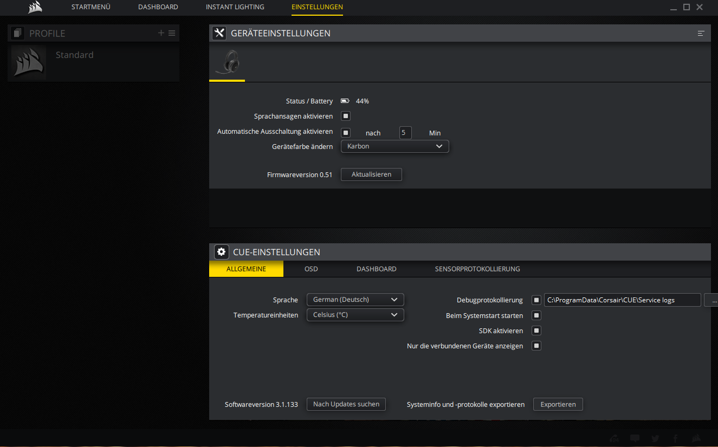Open the Sprache German (Deutsch) dropdown
The width and height of the screenshot is (718, 447).
point(355,300)
